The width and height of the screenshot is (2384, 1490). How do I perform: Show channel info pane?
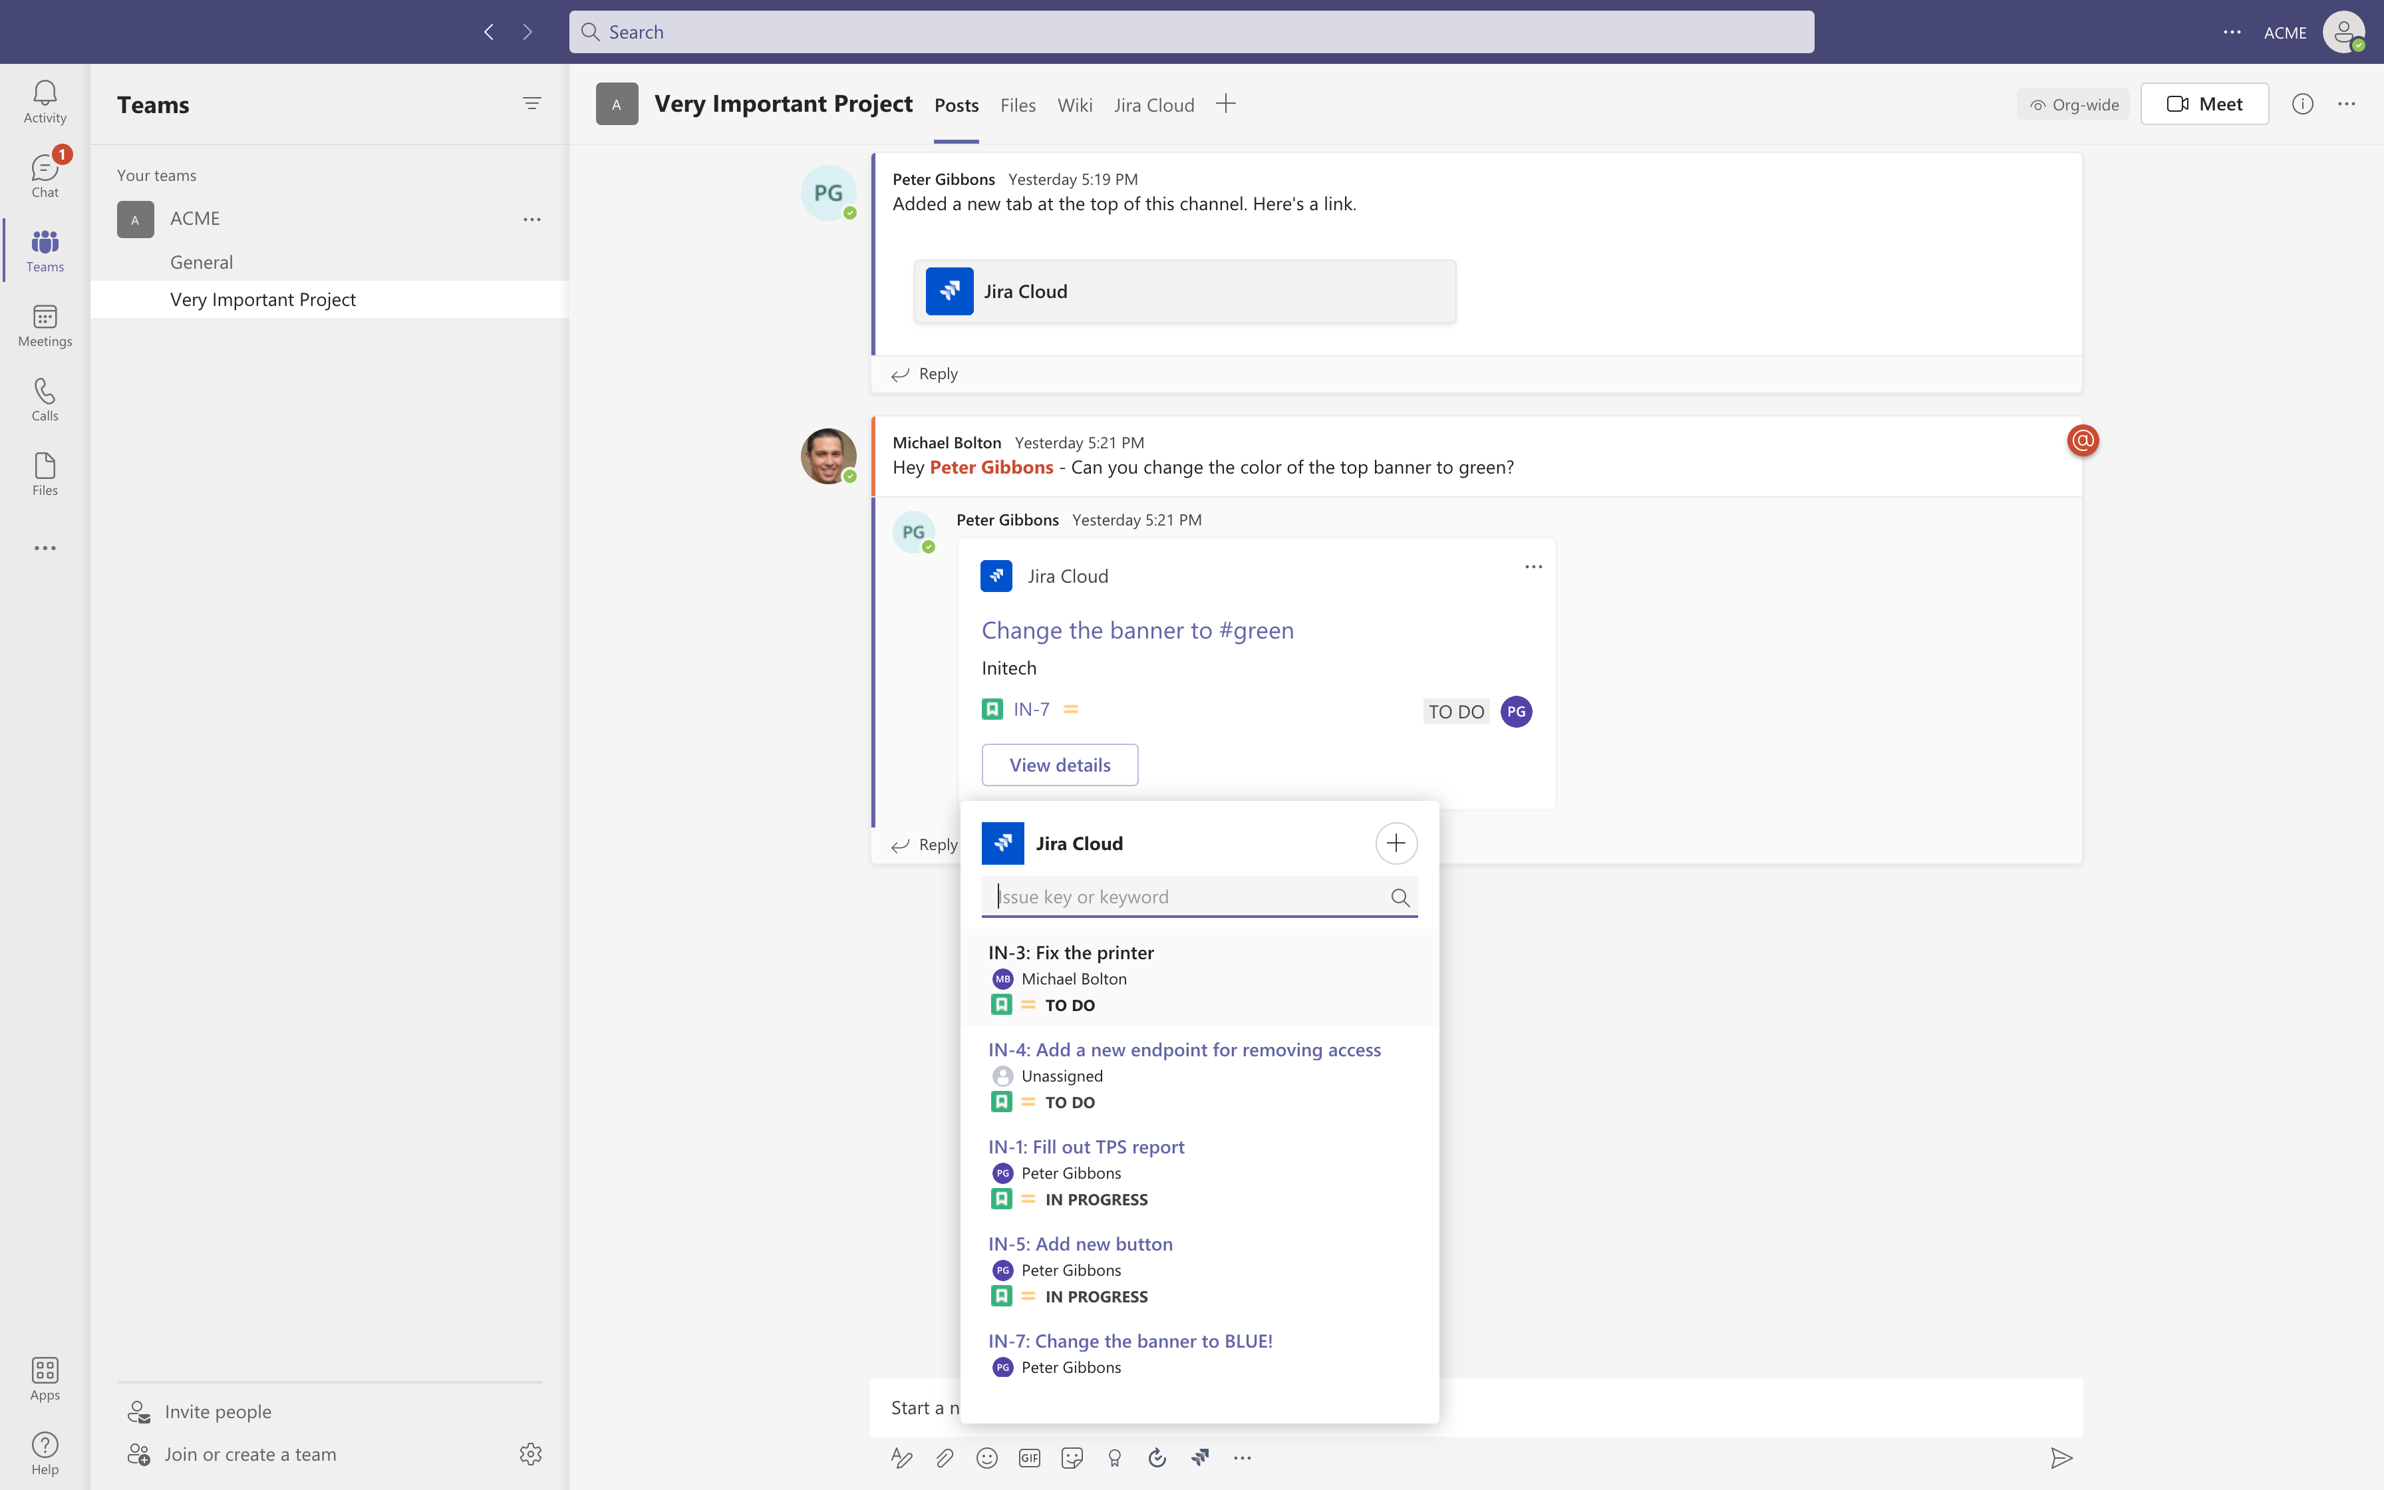(2302, 104)
